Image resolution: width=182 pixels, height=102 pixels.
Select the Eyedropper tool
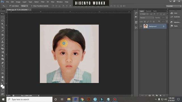coord(3,31)
